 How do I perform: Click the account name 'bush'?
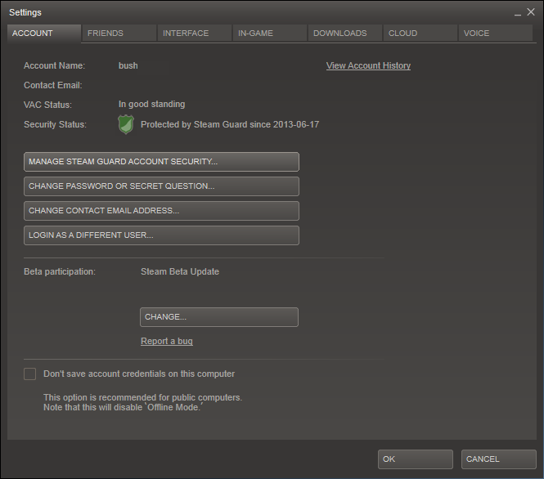click(x=128, y=65)
